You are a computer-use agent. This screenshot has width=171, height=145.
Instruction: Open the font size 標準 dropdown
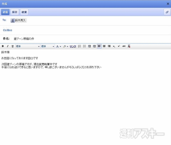(48, 46)
